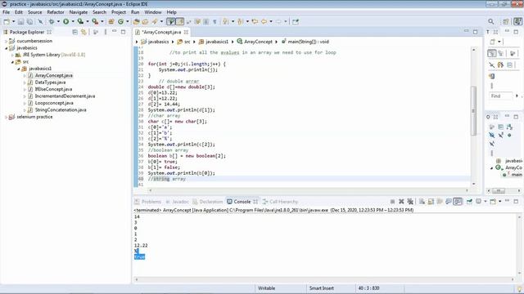The image size is (524, 294).
Task: Click the Coverage run icon
Action: pos(80,22)
